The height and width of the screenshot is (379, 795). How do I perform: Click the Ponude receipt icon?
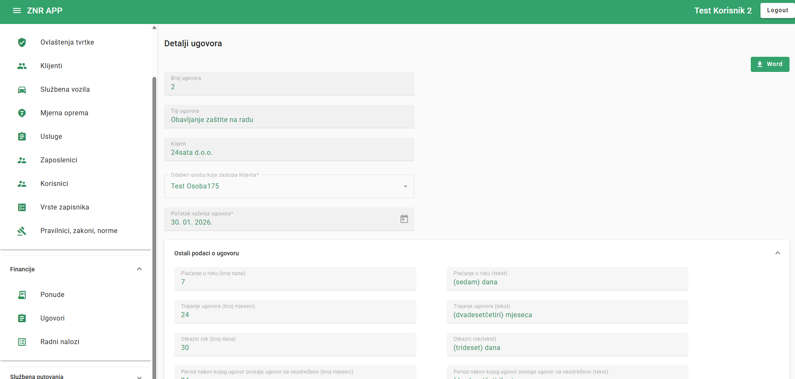(x=22, y=294)
